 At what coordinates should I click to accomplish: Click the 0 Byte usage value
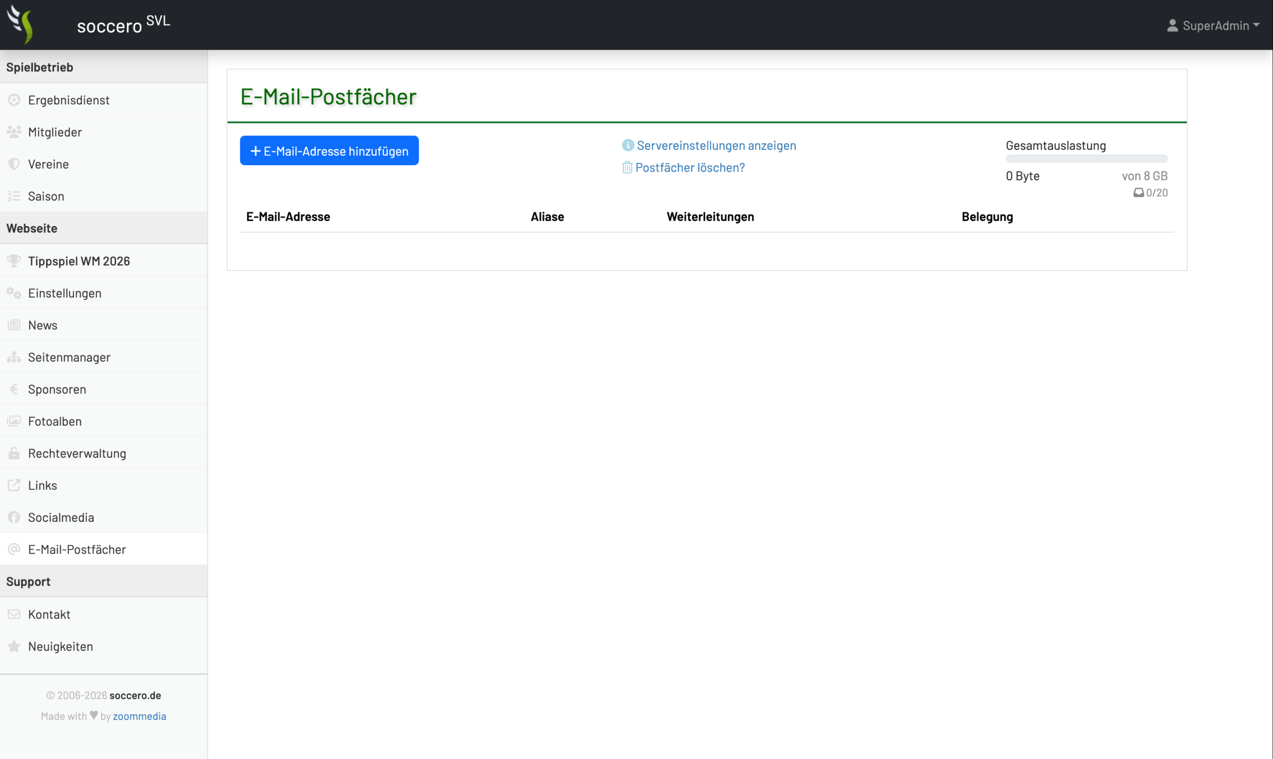(1022, 176)
